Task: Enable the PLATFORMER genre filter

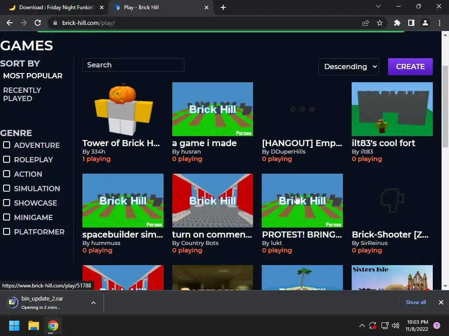Action: [x=7, y=231]
